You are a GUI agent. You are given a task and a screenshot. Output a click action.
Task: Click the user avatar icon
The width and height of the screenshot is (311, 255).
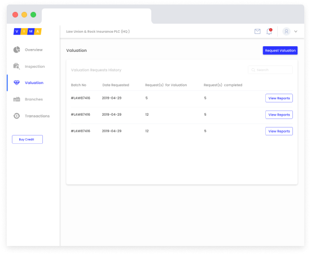(x=286, y=32)
